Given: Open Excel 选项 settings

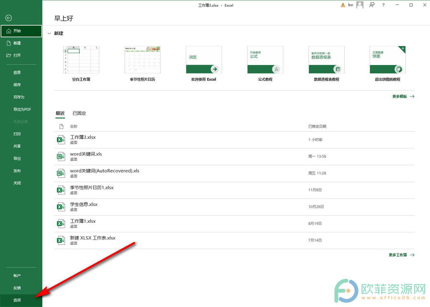Looking at the screenshot, I should click(x=21, y=300).
